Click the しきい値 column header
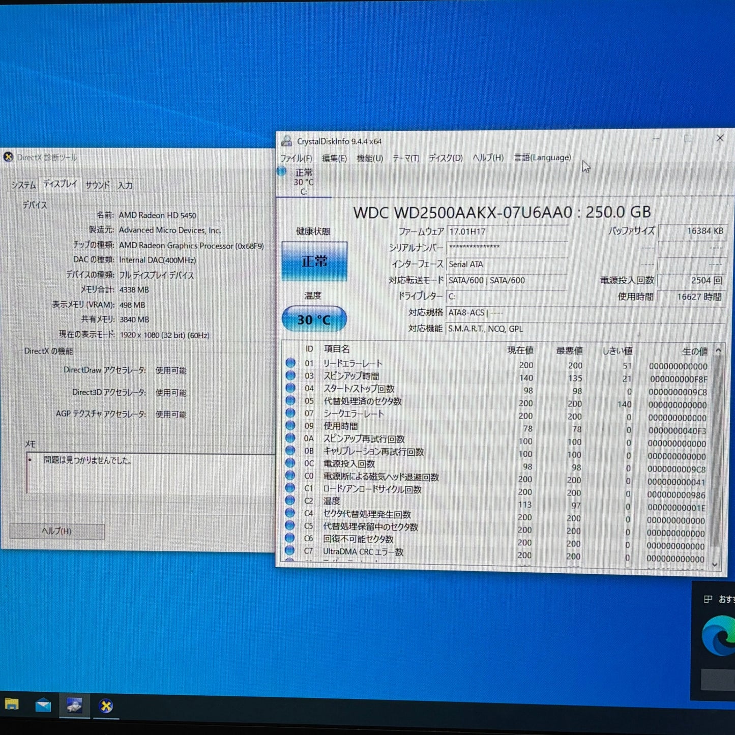 click(x=618, y=351)
